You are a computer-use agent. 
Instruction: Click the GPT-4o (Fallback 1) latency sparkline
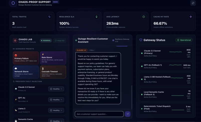point(175,65)
